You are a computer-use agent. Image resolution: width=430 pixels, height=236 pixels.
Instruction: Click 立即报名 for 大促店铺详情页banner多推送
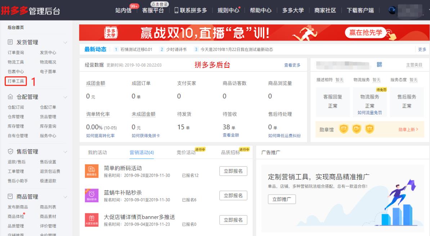233,220
